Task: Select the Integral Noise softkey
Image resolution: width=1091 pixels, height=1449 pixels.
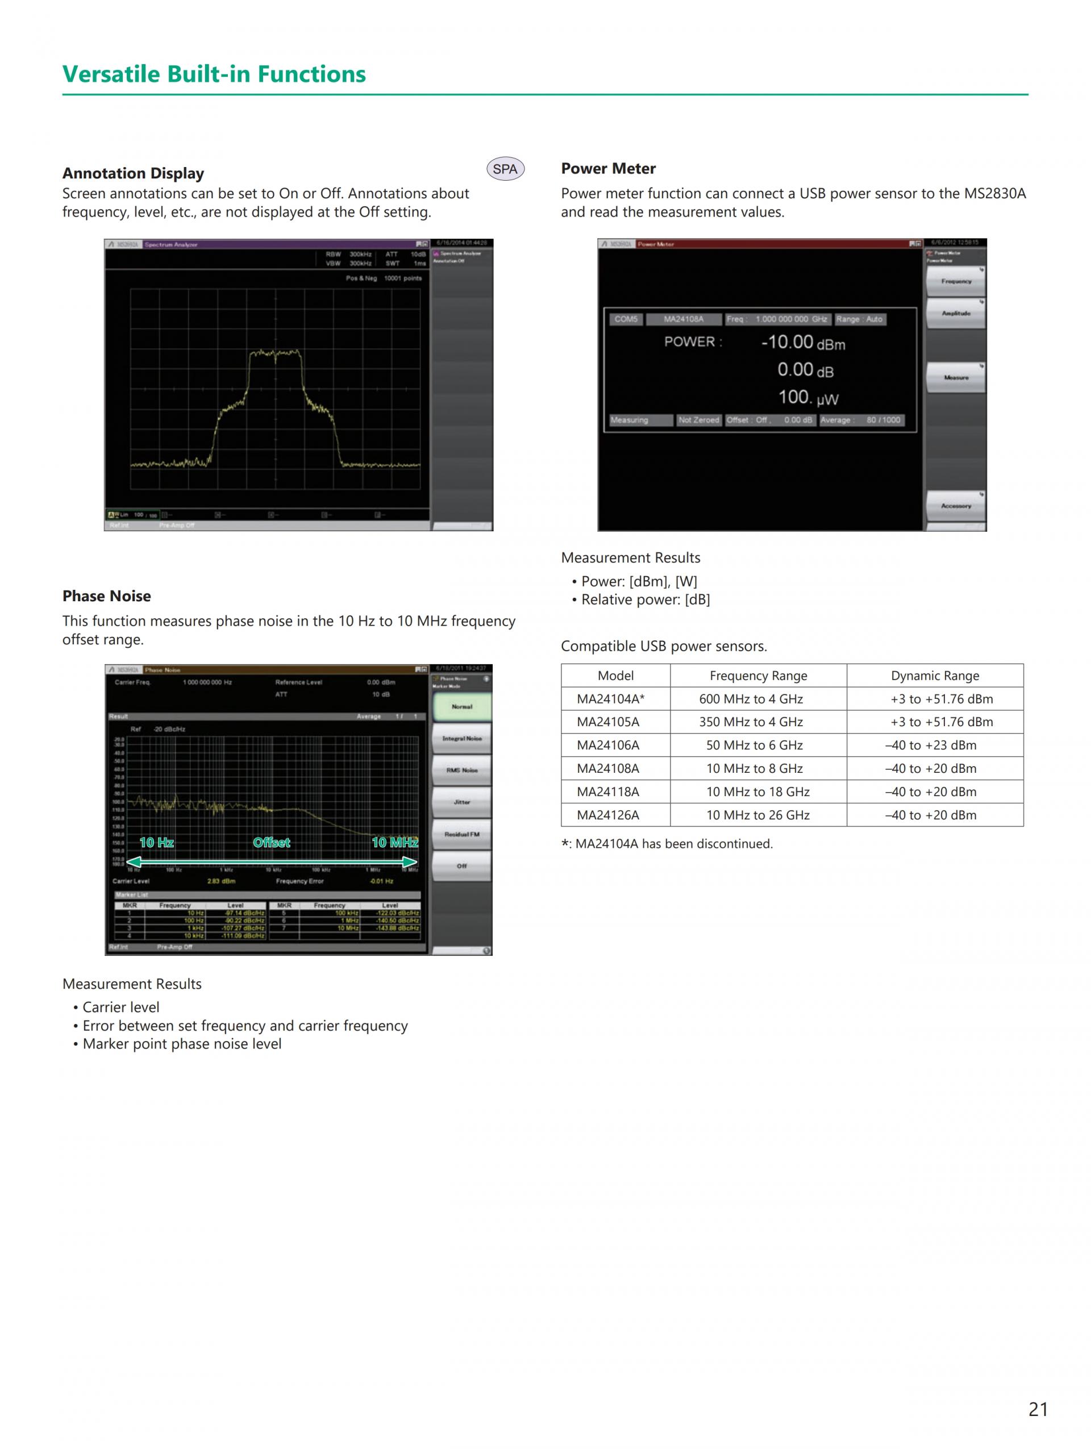Action: tap(461, 738)
